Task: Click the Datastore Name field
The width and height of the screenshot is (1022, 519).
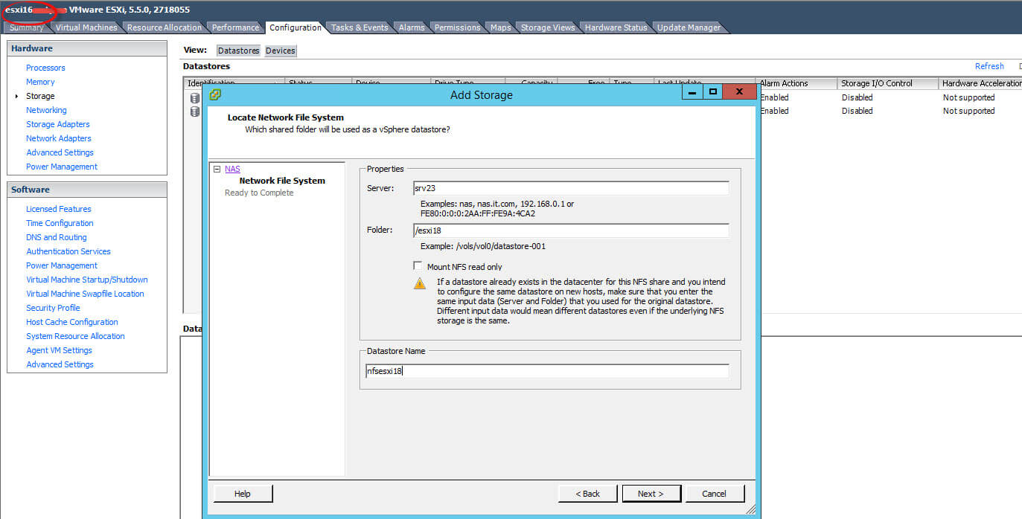Action: [x=547, y=371]
